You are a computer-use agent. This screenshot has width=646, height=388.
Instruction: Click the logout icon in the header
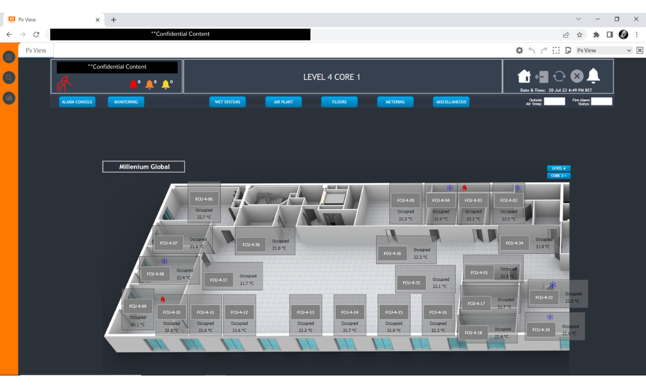click(541, 76)
